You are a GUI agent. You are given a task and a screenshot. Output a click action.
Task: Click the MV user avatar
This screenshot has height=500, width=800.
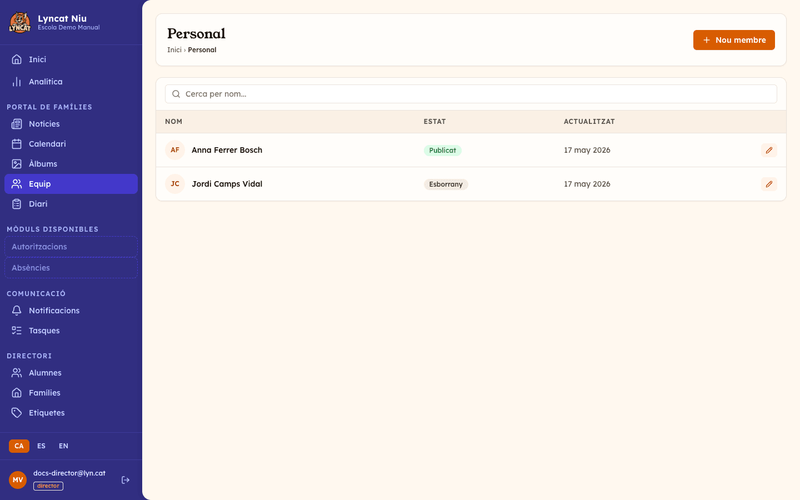[18, 480]
